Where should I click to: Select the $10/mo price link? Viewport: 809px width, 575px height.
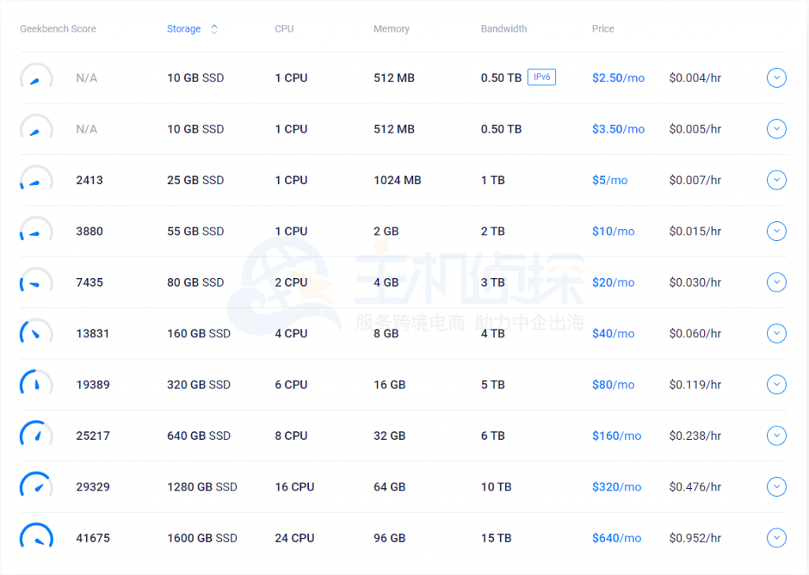tap(613, 231)
